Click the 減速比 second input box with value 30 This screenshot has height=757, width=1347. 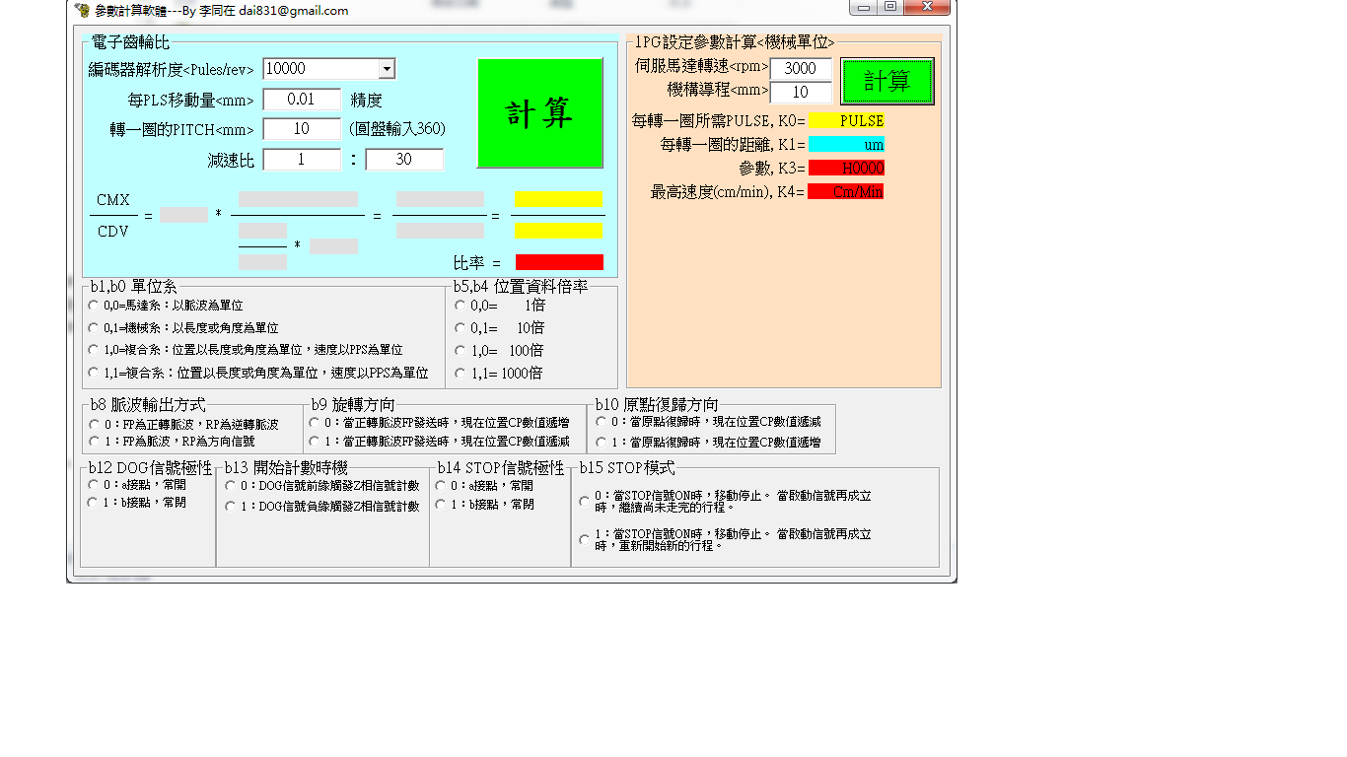pos(403,160)
